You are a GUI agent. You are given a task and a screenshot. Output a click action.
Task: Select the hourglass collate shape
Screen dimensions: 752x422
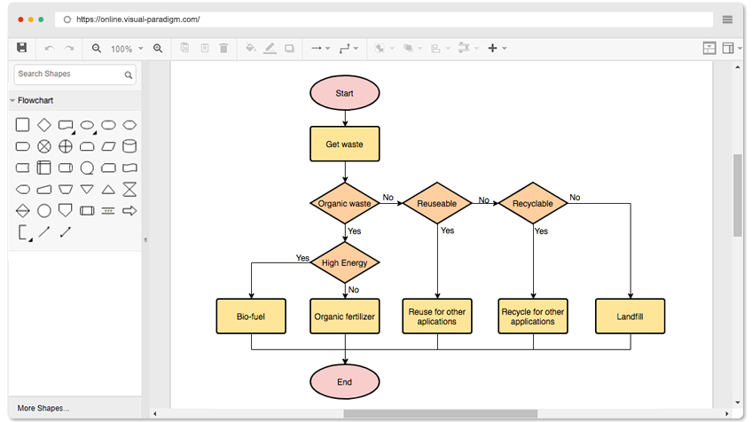pos(129,190)
